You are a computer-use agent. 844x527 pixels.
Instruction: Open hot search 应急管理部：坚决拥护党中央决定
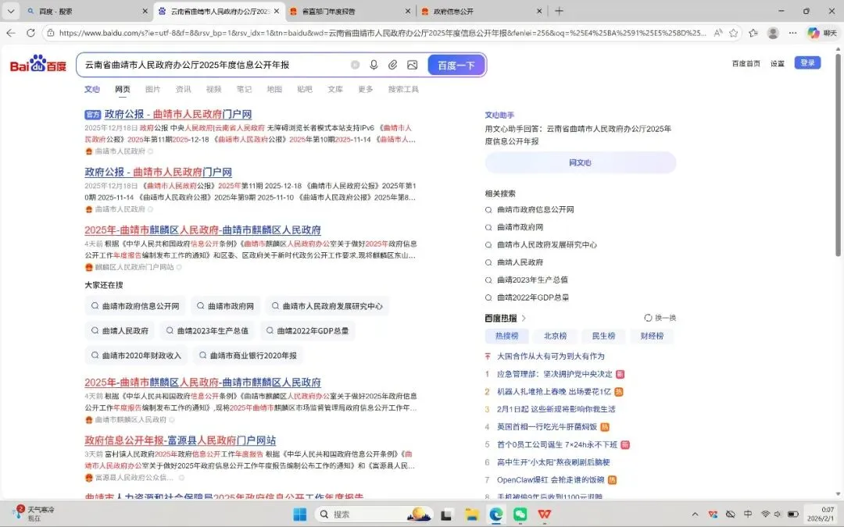tap(554, 374)
